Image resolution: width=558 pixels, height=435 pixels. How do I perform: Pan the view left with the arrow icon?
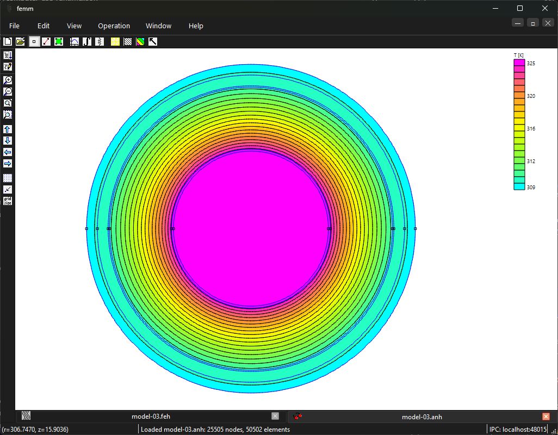pyautogui.click(x=8, y=152)
